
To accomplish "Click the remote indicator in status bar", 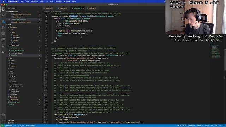I will coord(2,126).
